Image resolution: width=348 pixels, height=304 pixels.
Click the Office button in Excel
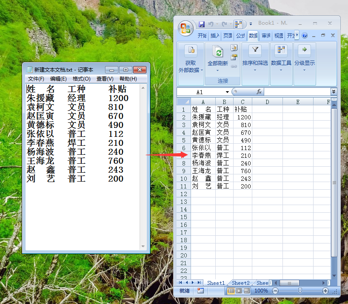click(x=185, y=28)
